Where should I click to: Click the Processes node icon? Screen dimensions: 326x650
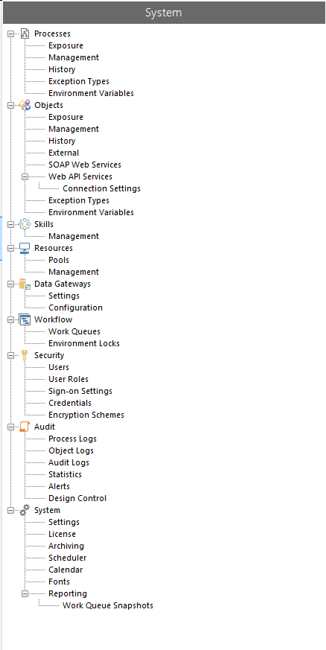click(x=25, y=34)
